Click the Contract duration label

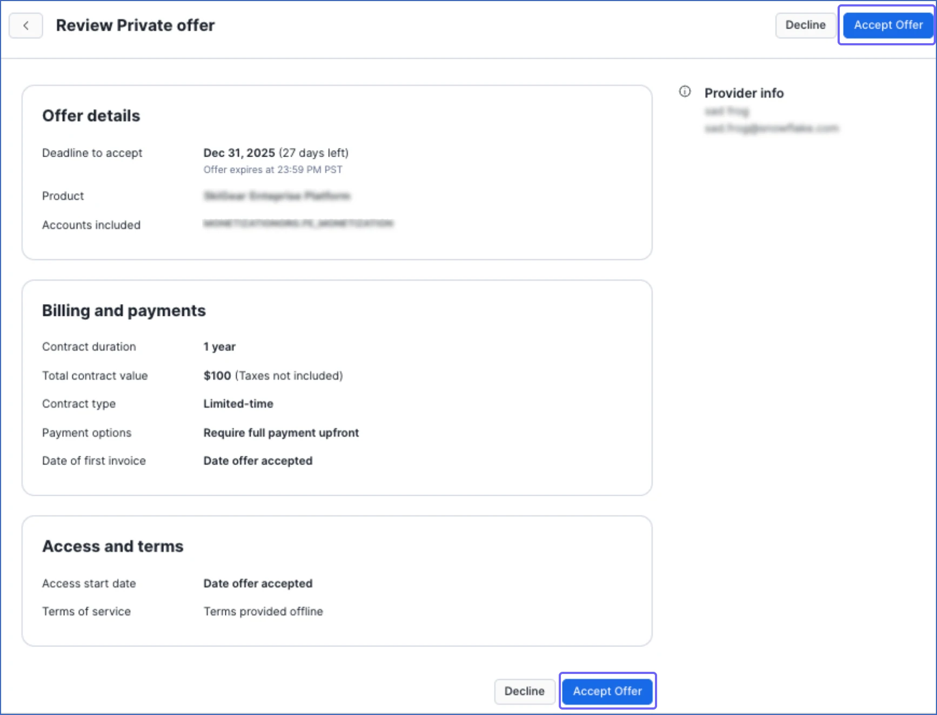pos(89,347)
